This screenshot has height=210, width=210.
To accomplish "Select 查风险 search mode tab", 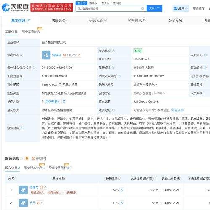I will (x=117, y=3).
